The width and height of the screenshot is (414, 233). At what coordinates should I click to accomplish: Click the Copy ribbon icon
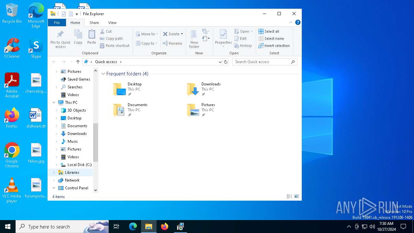pyautogui.click(x=78, y=34)
